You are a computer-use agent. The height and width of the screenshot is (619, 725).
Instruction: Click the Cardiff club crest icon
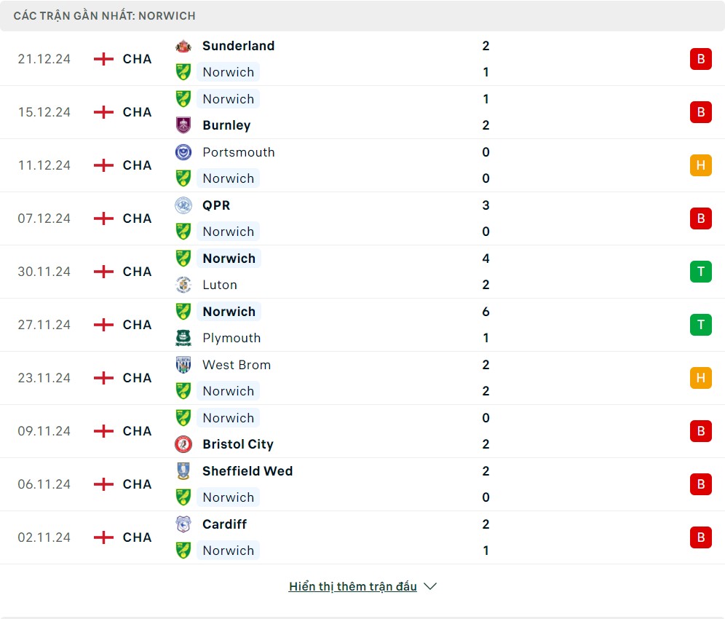[x=183, y=524]
